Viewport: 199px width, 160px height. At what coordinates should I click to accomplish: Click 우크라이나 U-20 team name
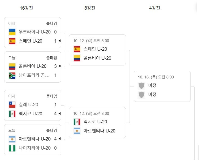34,32
